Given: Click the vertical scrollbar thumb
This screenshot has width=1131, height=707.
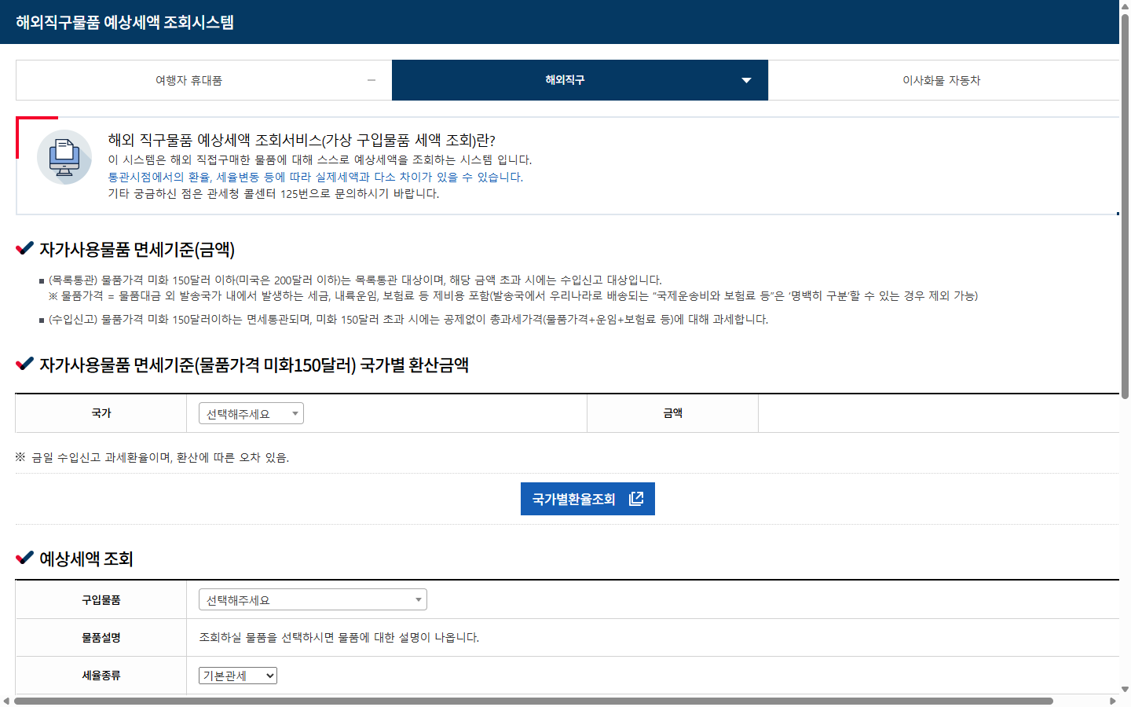Looking at the screenshot, I should coord(1125,206).
